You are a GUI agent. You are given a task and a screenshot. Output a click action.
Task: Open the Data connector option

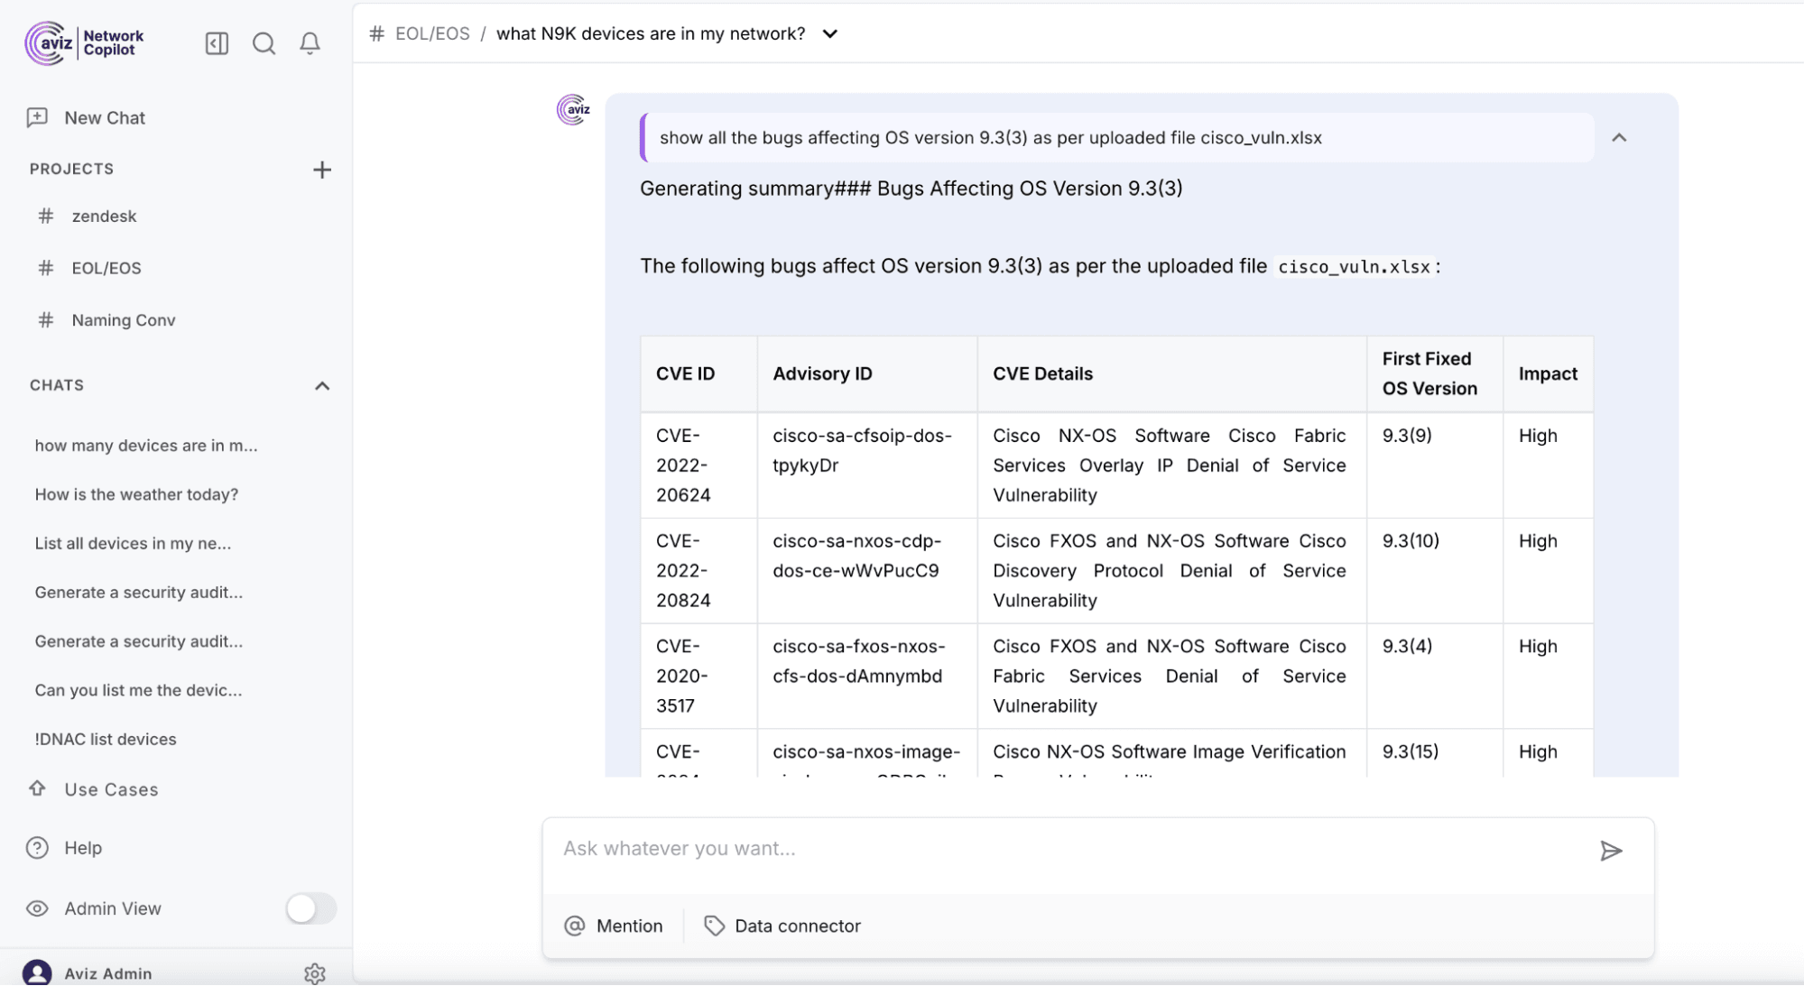coord(782,926)
